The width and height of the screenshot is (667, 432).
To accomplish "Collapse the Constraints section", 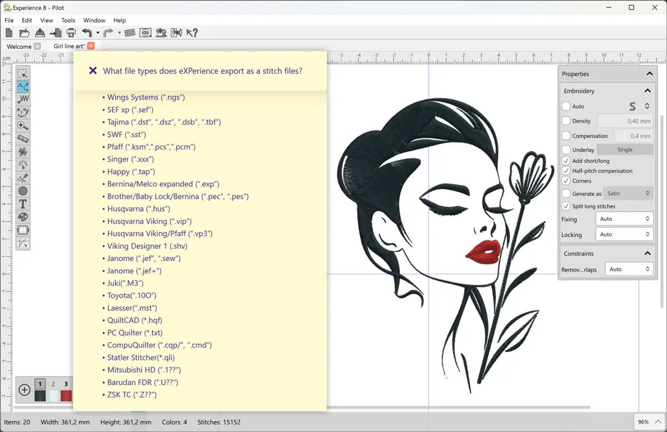I will (648, 253).
